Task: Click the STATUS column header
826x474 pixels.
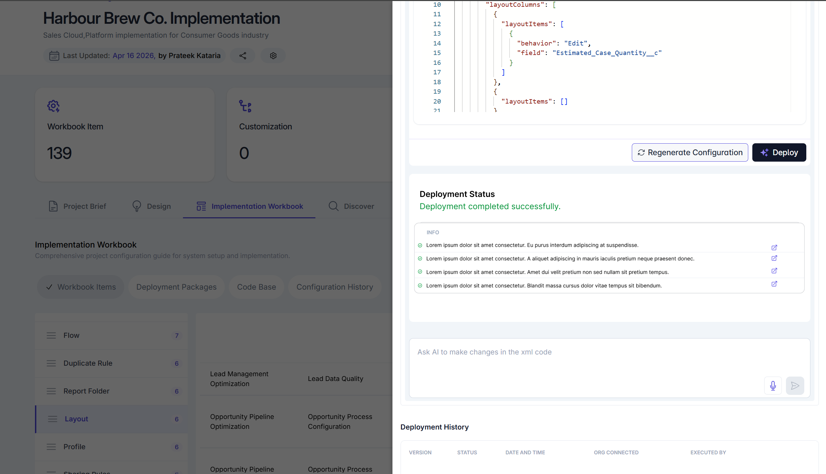Action: tap(467, 453)
